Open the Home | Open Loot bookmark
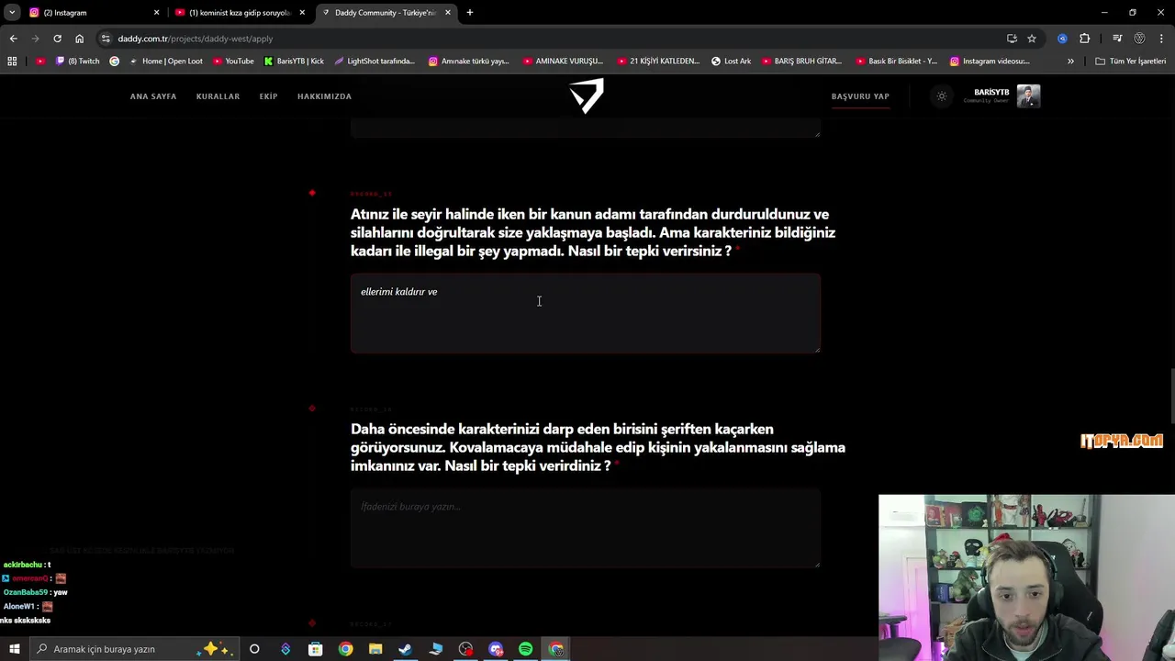This screenshot has height=661, width=1175. tap(165, 62)
